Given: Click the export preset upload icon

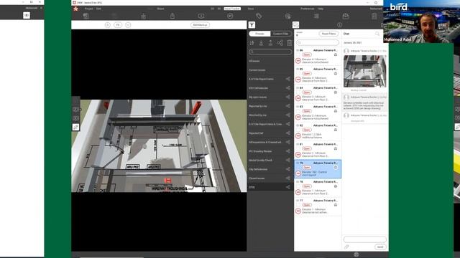Looking at the screenshot, I should click(x=270, y=43).
